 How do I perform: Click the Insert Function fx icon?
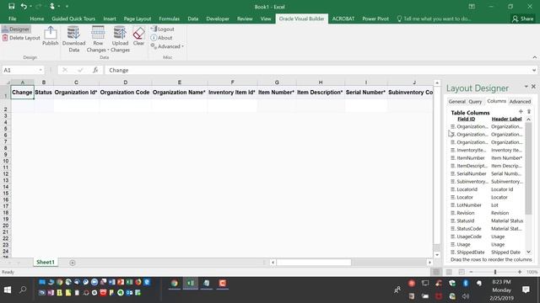pyautogui.click(x=95, y=70)
